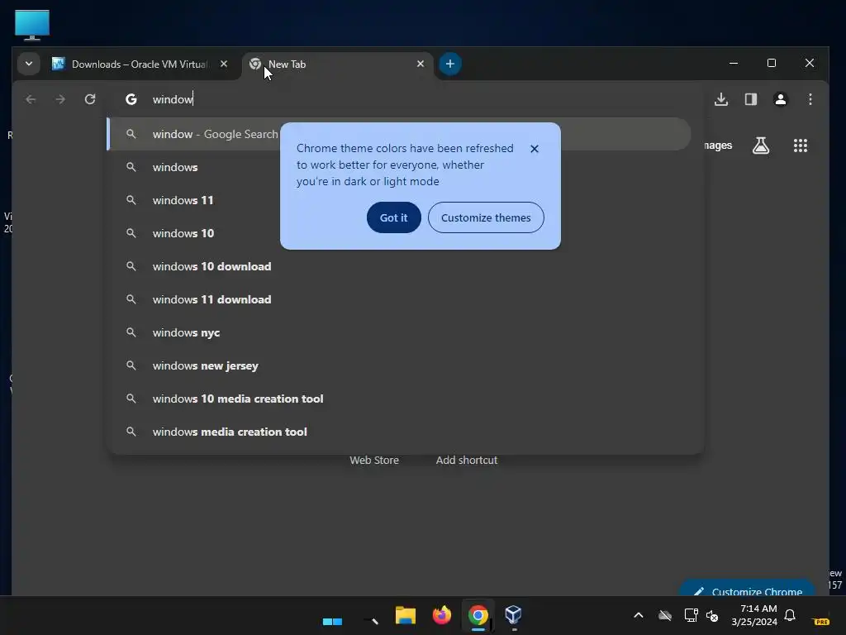Open the Web Store shortcut
The width and height of the screenshot is (846, 635).
(374, 460)
